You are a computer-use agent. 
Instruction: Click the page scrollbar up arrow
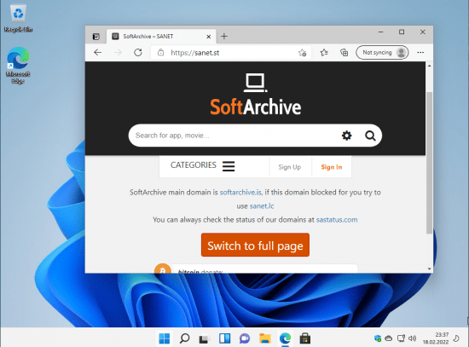point(429,66)
